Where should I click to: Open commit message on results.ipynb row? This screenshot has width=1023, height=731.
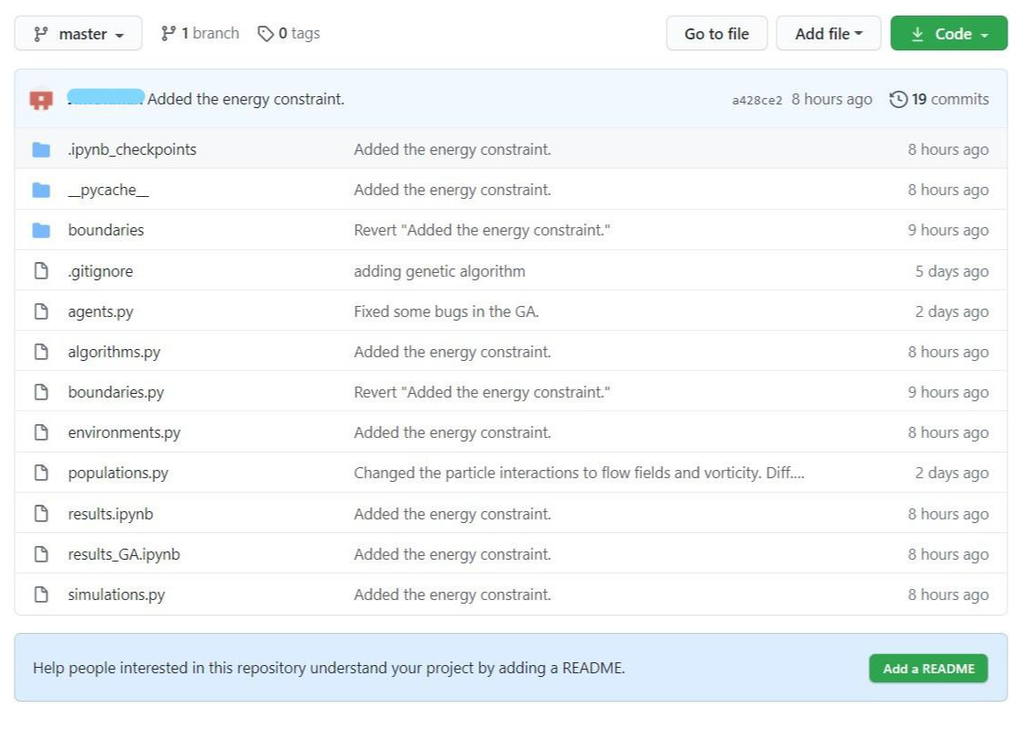click(x=452, y=514)
